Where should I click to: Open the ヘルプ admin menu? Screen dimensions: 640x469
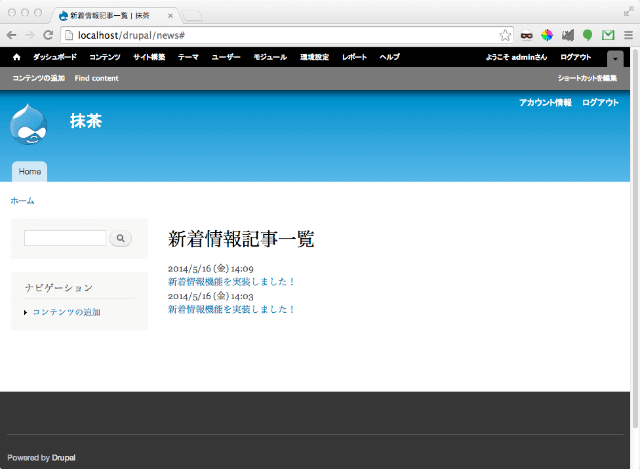(390, 57)
